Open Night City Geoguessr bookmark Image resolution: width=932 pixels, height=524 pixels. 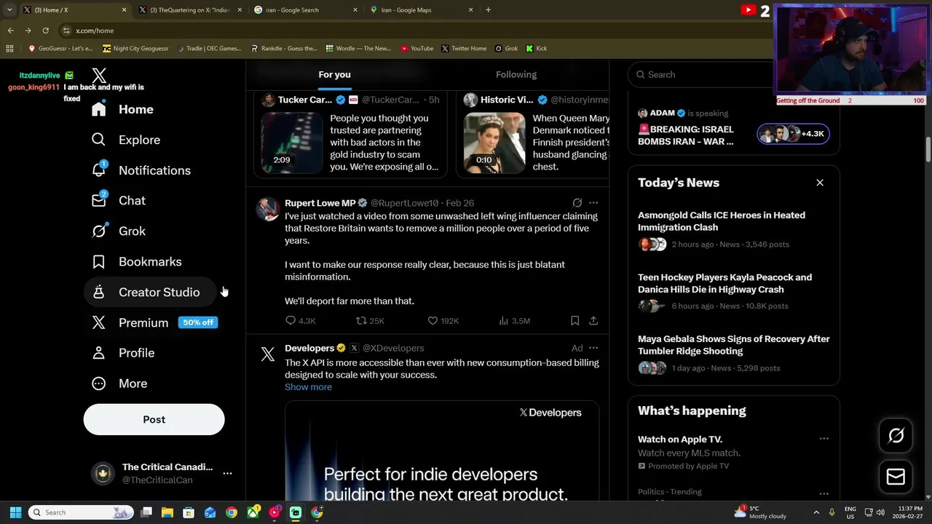click(x=136, y=49)
